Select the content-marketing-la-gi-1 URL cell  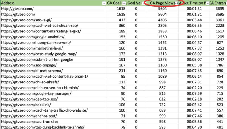pos(53,31)
